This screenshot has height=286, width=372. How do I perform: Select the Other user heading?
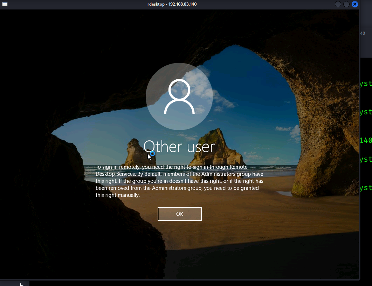pyautogui.click(x=179, y=146)
